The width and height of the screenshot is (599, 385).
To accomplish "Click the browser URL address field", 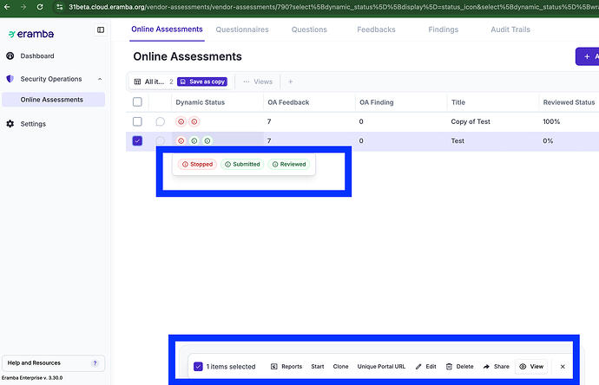I will point(332,7).
